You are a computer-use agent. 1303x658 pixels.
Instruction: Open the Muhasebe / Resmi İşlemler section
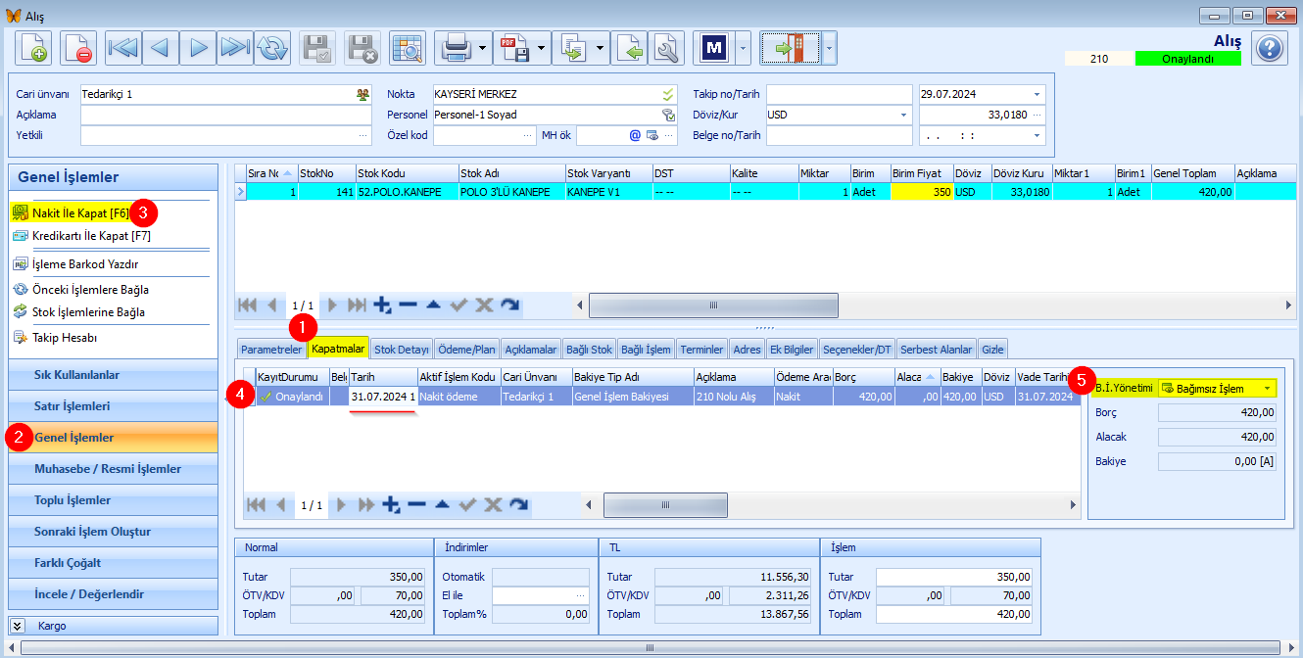pyautogui.click(x=113, y=469)
